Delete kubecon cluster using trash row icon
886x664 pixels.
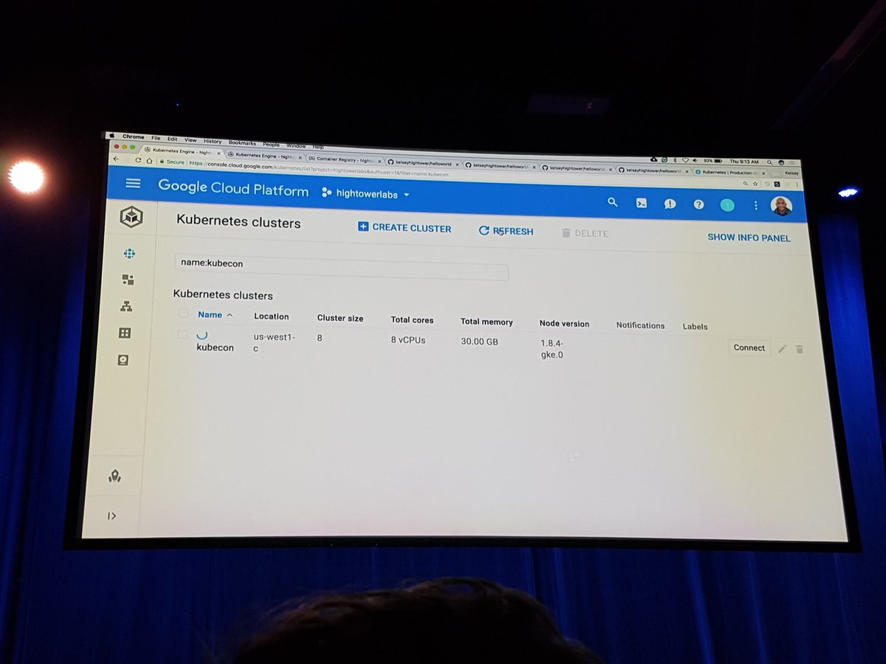point(800,349)
